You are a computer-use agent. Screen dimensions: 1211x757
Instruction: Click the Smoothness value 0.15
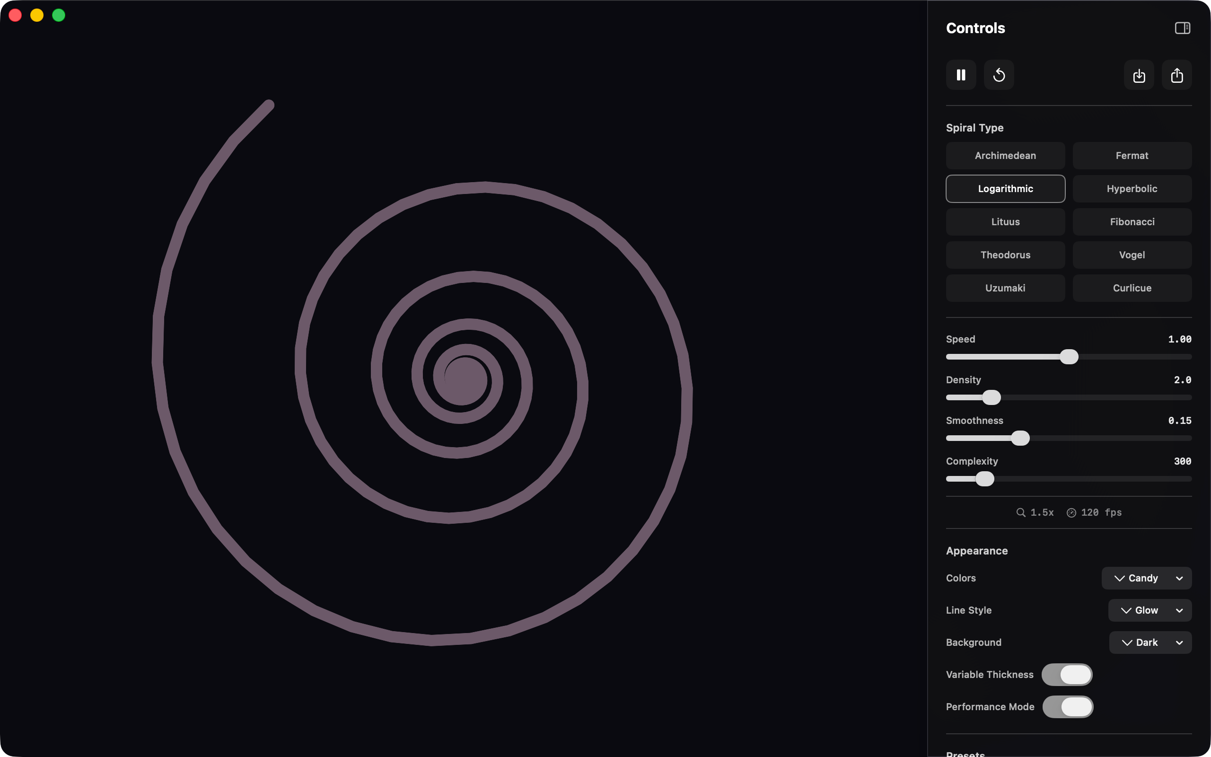(1179, 421)
